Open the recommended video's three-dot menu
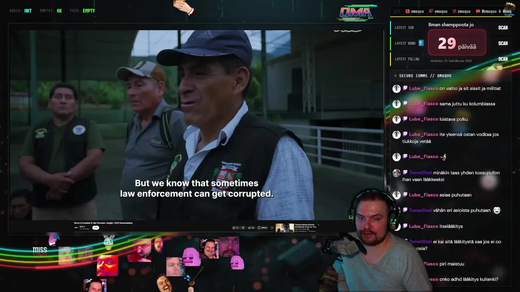520x292 pixels. tap(318, 225)
